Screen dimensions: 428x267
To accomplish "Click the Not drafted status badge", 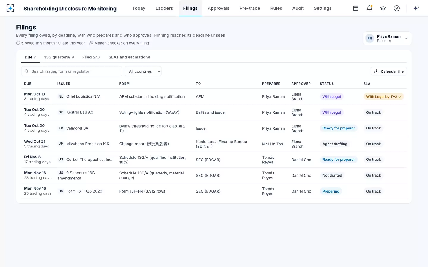I will pyautogui.click(x=332, y=175).
